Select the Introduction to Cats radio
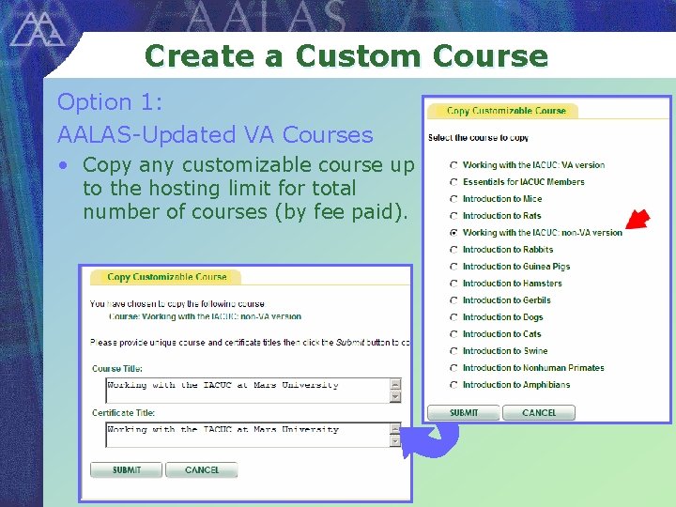The width and height of the screenshot is (676, 507). click(x=453, y=334)
